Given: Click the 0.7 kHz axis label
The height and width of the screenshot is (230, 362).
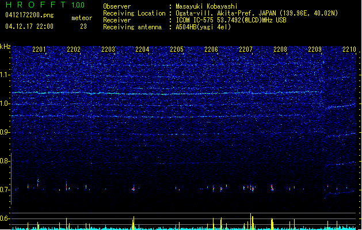Looking at the screenshot, I should [5, 190].
